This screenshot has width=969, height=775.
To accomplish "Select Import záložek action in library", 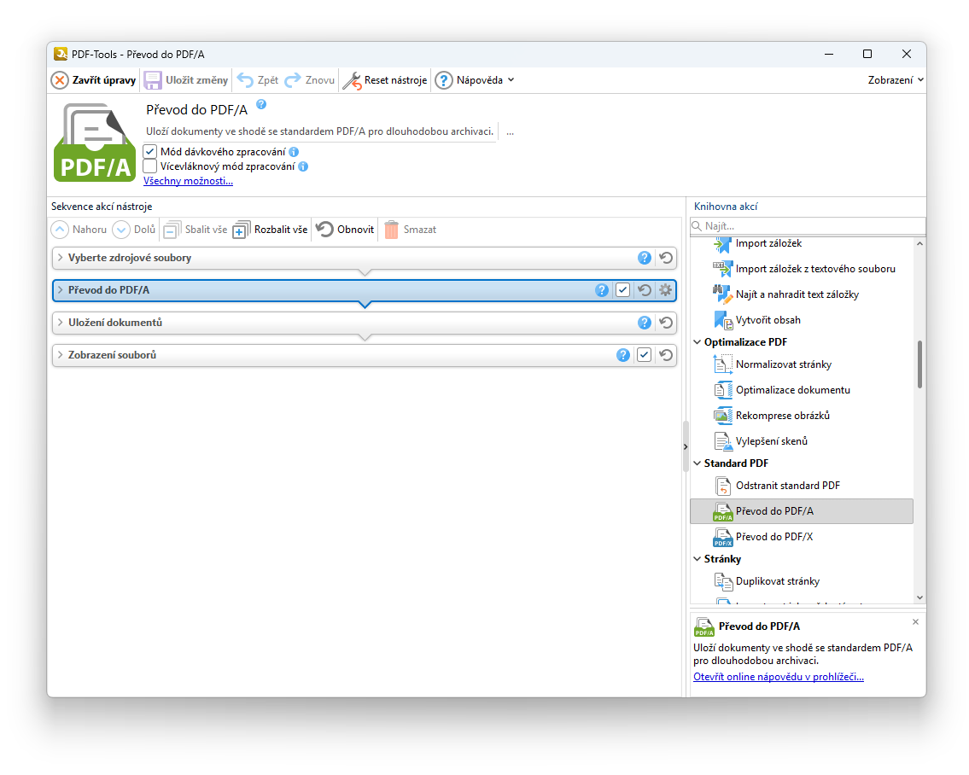I will (802, 244).
